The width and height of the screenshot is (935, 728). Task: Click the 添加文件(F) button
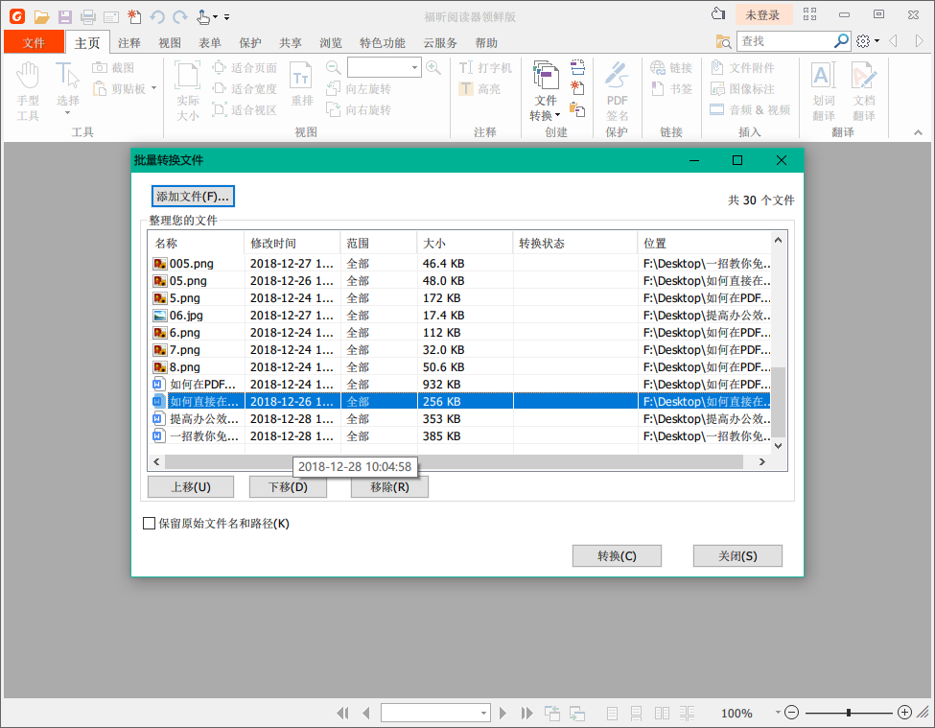pyautogui.click(x=193, y=196)
